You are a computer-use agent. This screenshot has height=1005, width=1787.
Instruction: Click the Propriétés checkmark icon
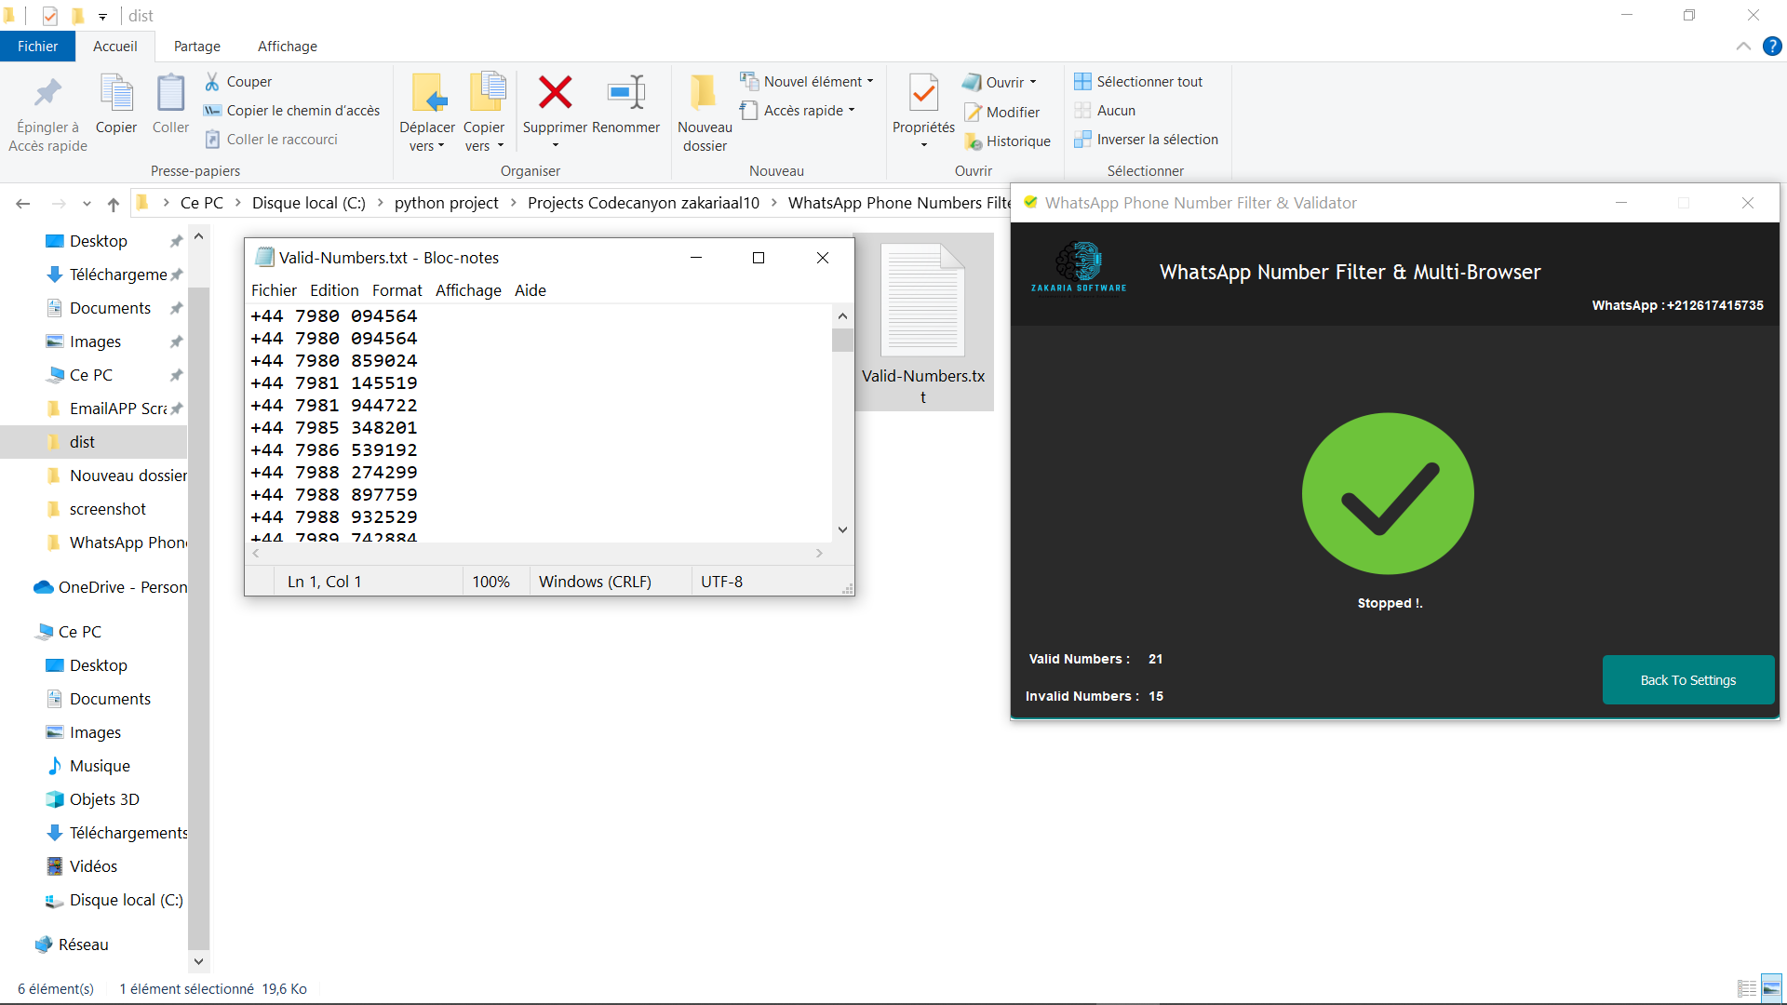[923, 93]
